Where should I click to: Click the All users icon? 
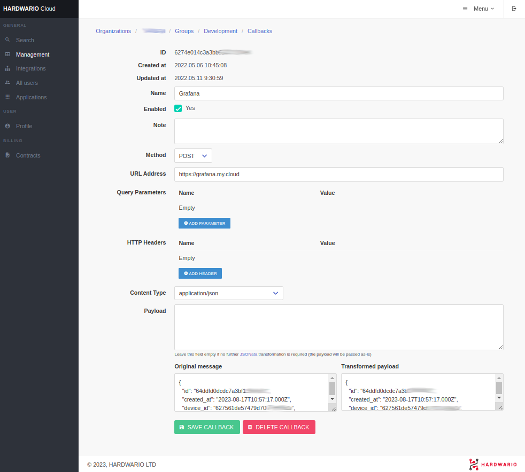[x=7, y=83]
